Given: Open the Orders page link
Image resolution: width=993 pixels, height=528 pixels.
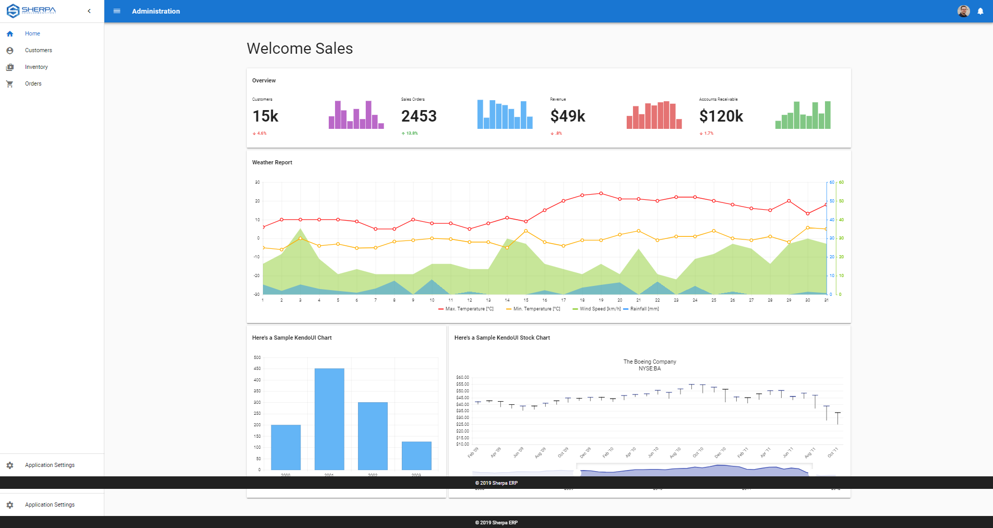Looking at the screenshot, I should pyautogui.click(x=33, y=83).
